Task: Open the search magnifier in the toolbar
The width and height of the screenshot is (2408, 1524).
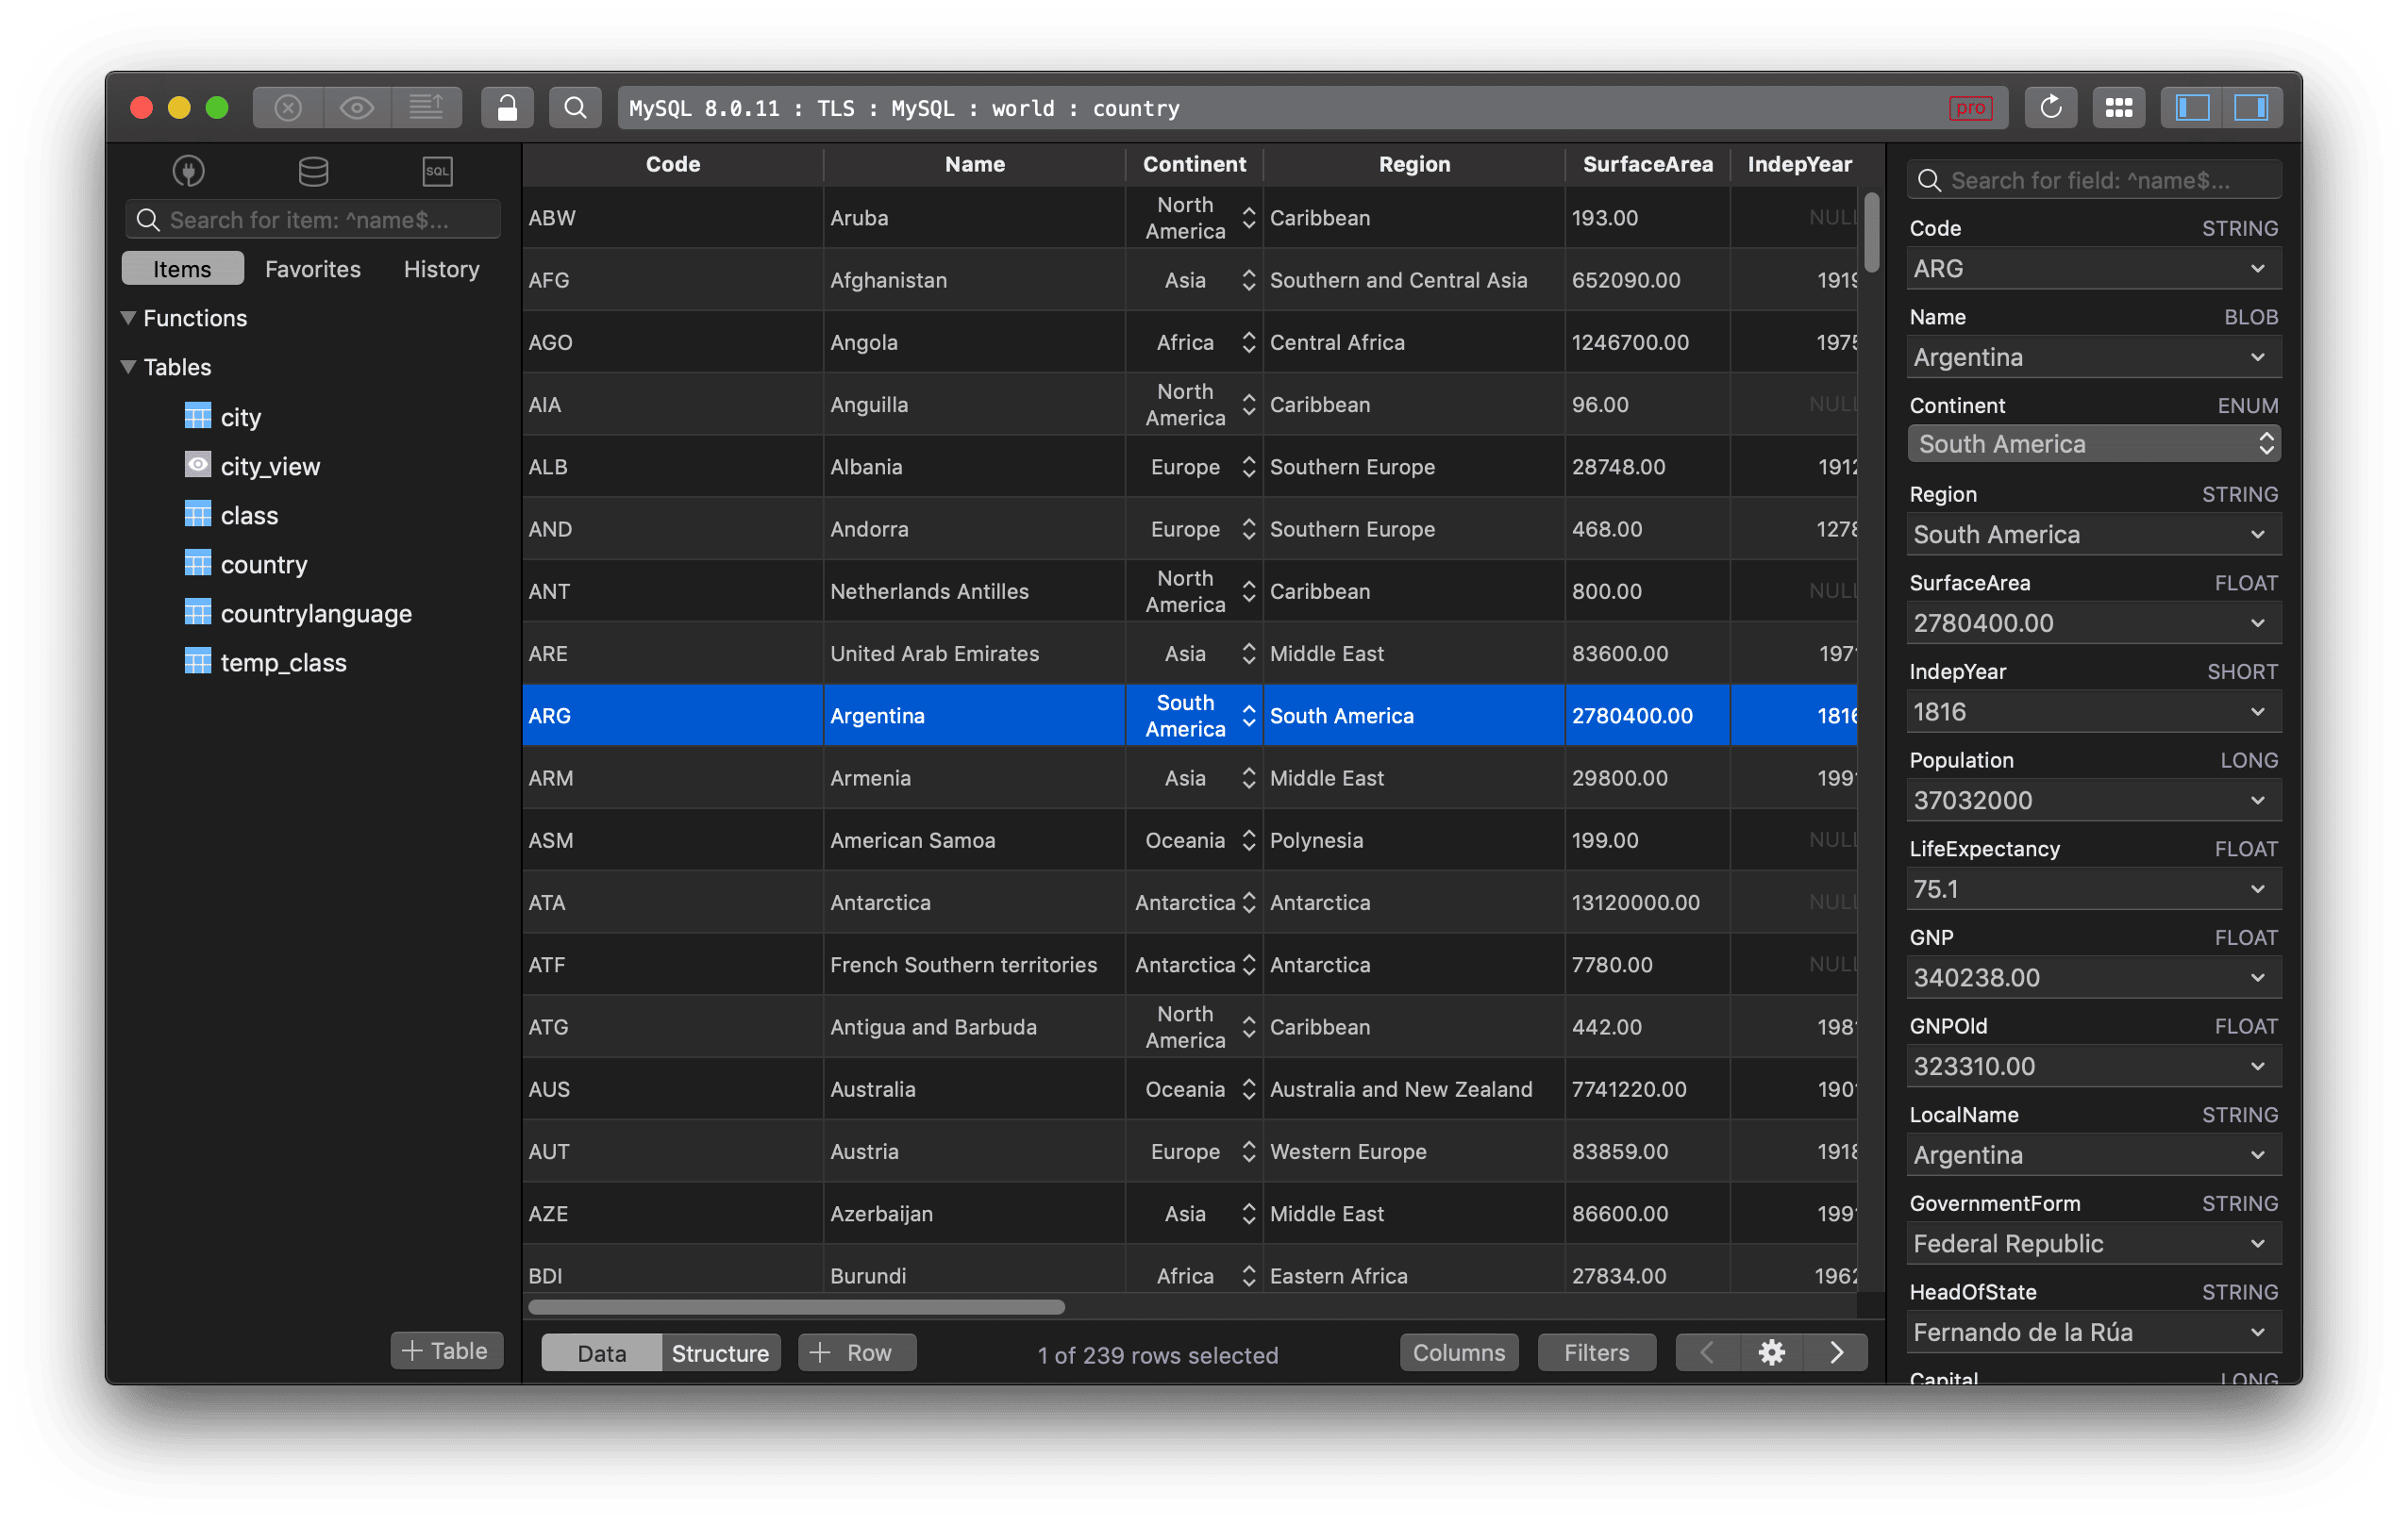Action: pos(575,107)
